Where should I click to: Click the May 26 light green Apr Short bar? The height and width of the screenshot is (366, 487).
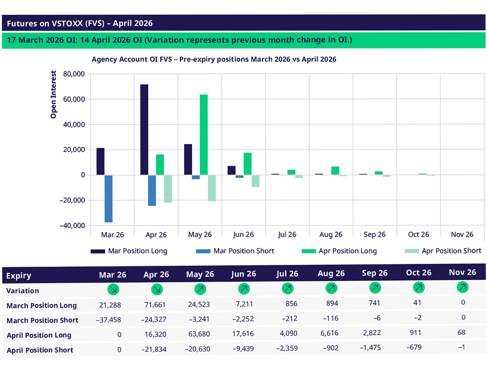pyautogui.click(x=212, y=188)
